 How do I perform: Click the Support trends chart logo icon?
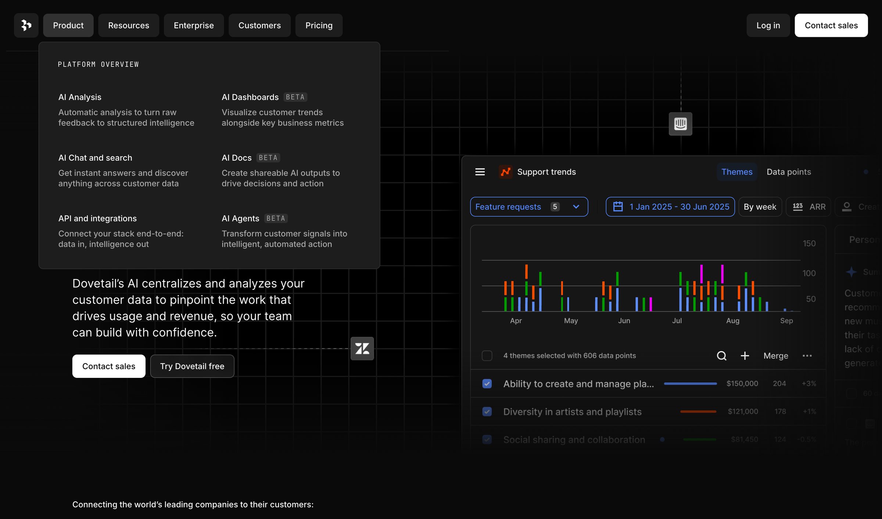[506, 172]
